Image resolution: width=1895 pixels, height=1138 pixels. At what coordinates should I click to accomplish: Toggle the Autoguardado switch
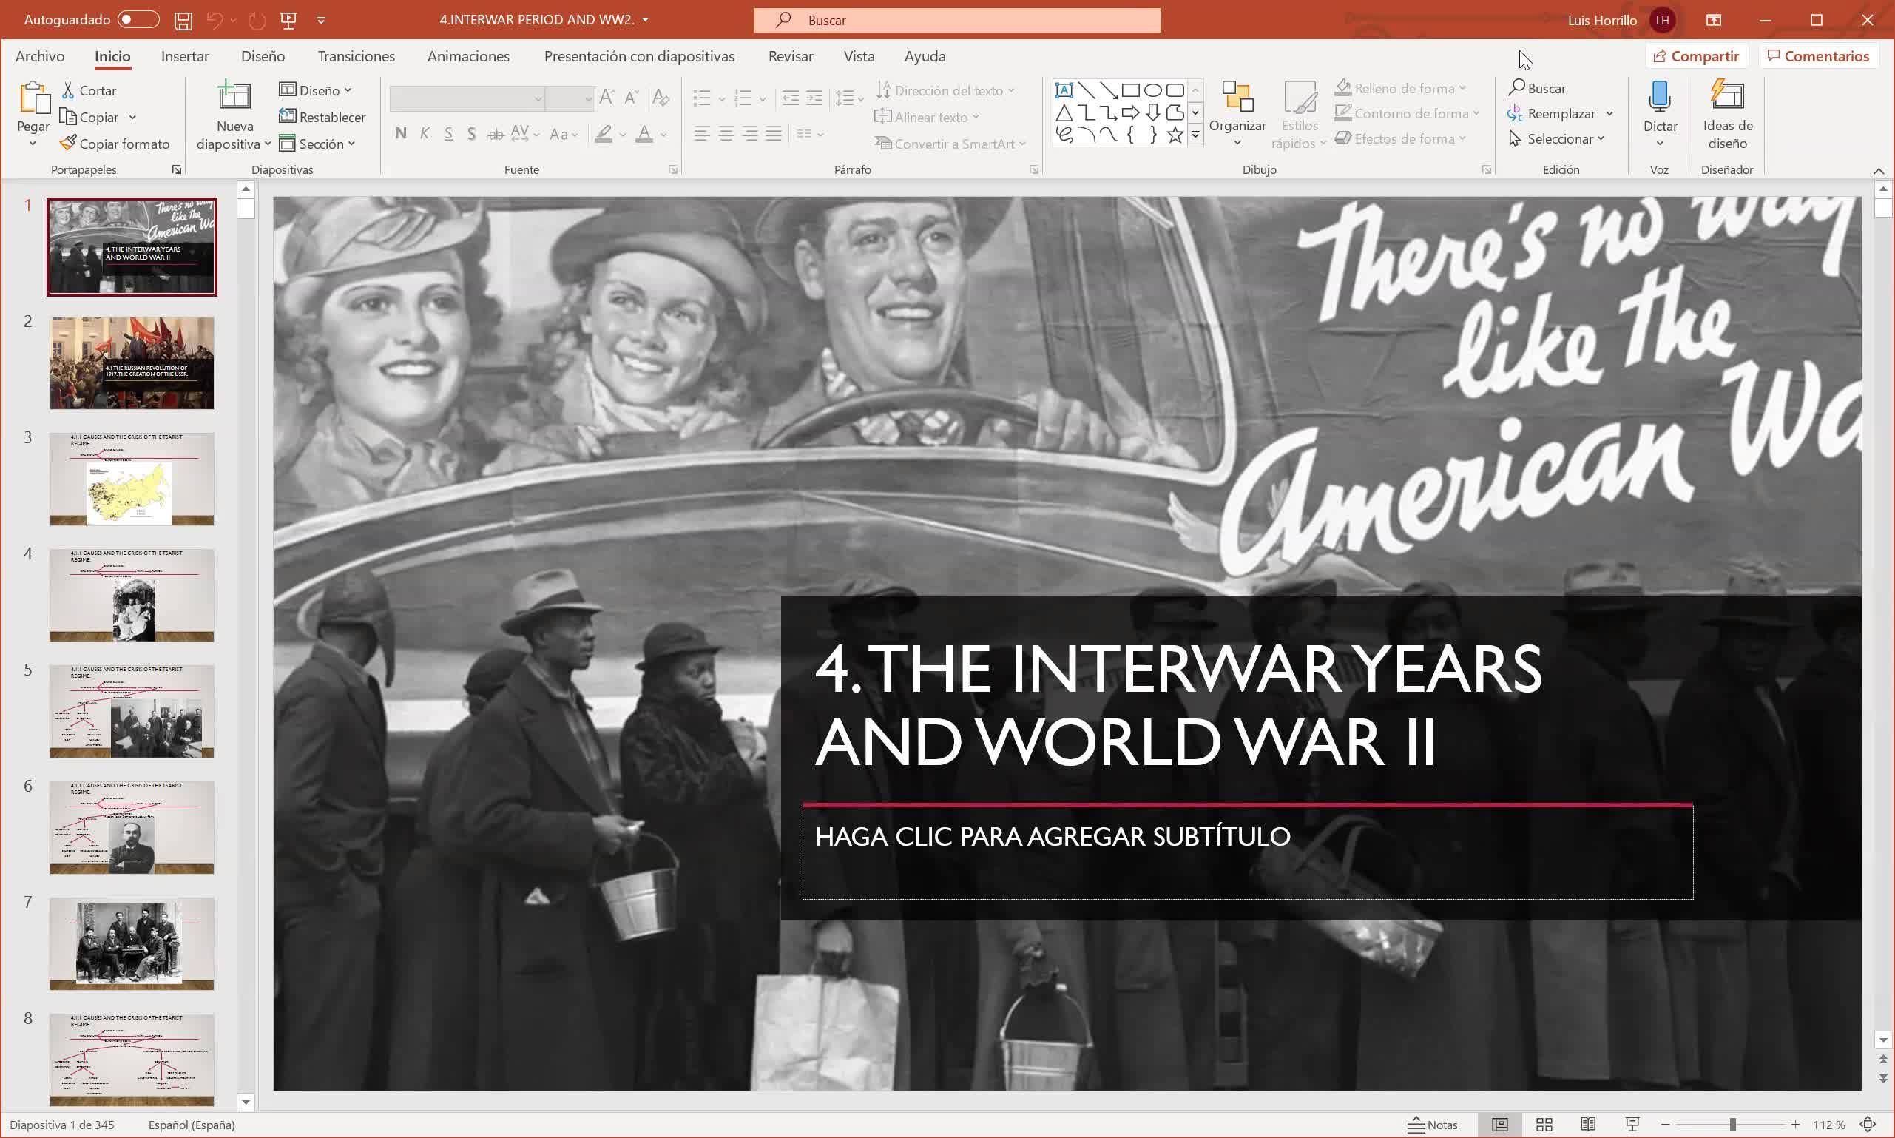coord(138,20)
